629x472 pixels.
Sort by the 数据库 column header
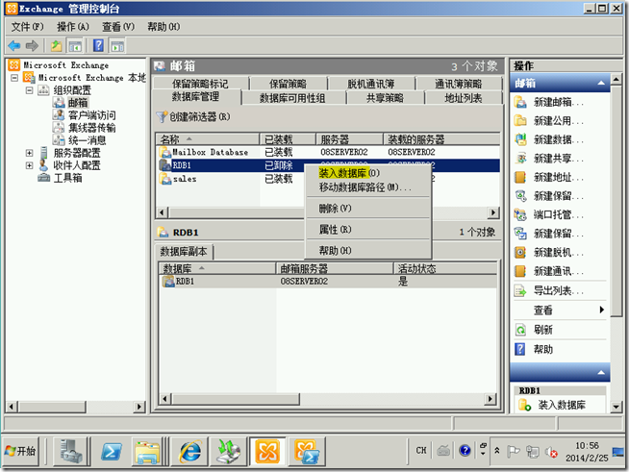(217, 268)
